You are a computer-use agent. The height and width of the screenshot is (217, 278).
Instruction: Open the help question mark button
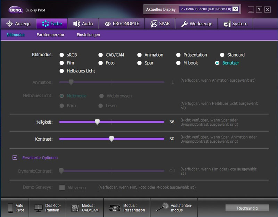[x=259, y=9]
